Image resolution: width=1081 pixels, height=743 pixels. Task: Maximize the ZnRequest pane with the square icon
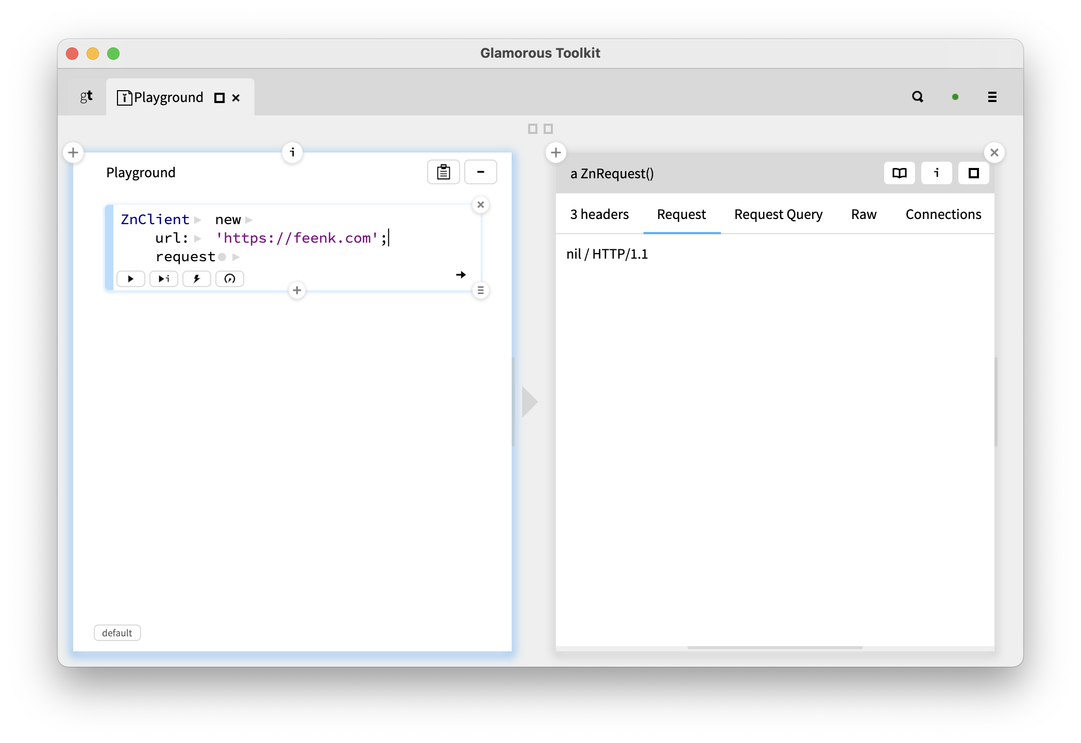tap(973, 173)
